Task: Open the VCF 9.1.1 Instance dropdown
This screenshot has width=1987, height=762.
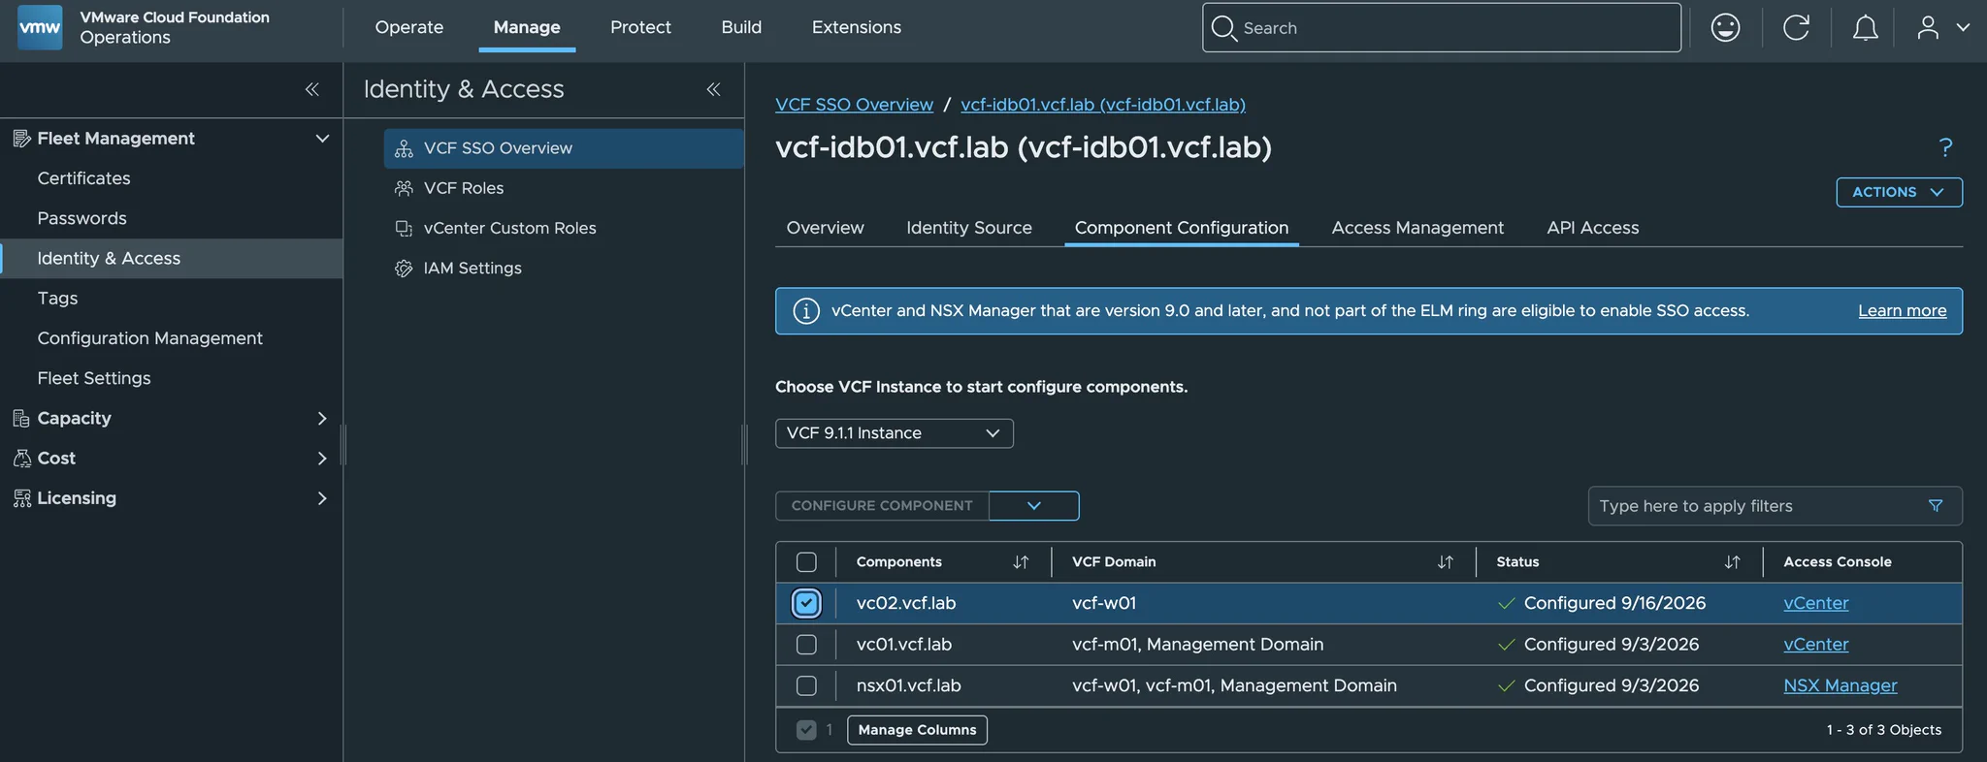Action: [x=895, y=433]
